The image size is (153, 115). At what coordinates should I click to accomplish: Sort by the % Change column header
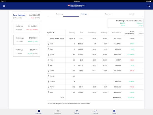[104, 33]
